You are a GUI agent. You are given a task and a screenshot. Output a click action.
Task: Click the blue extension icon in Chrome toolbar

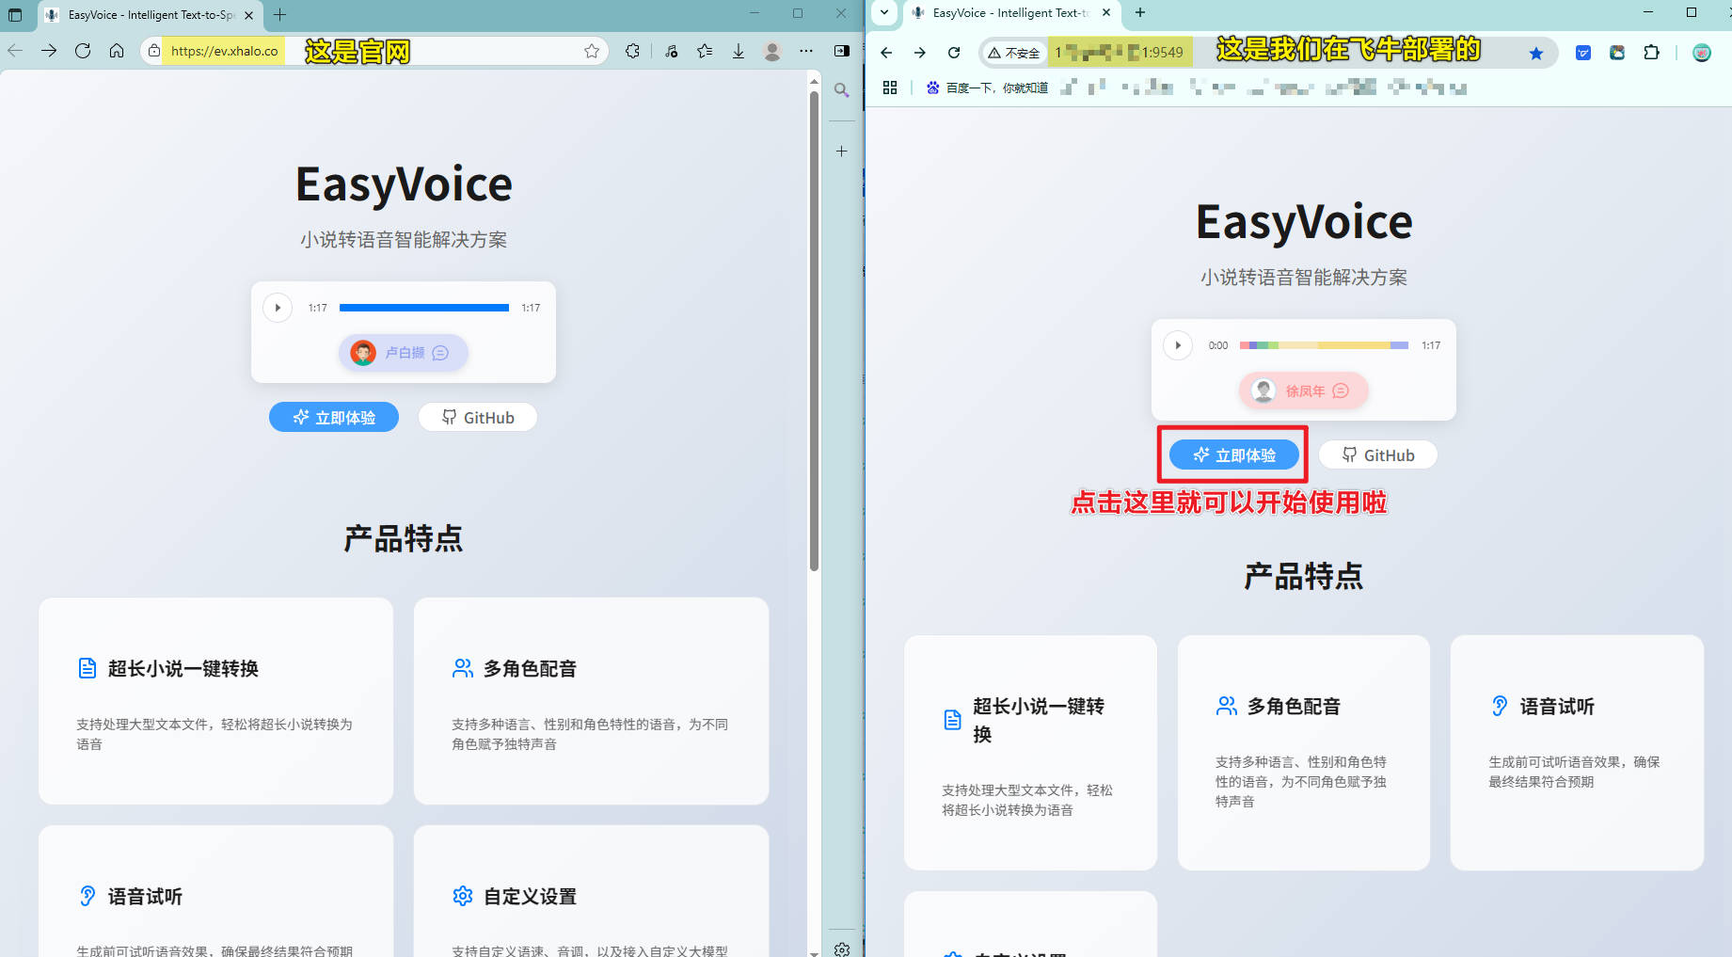click(1583, 53)
